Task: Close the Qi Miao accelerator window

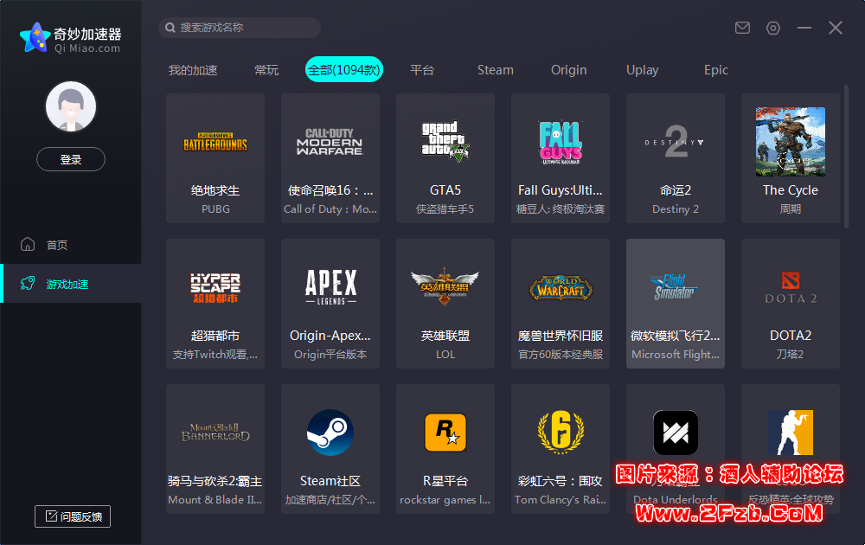Action: tap(836, 28)
